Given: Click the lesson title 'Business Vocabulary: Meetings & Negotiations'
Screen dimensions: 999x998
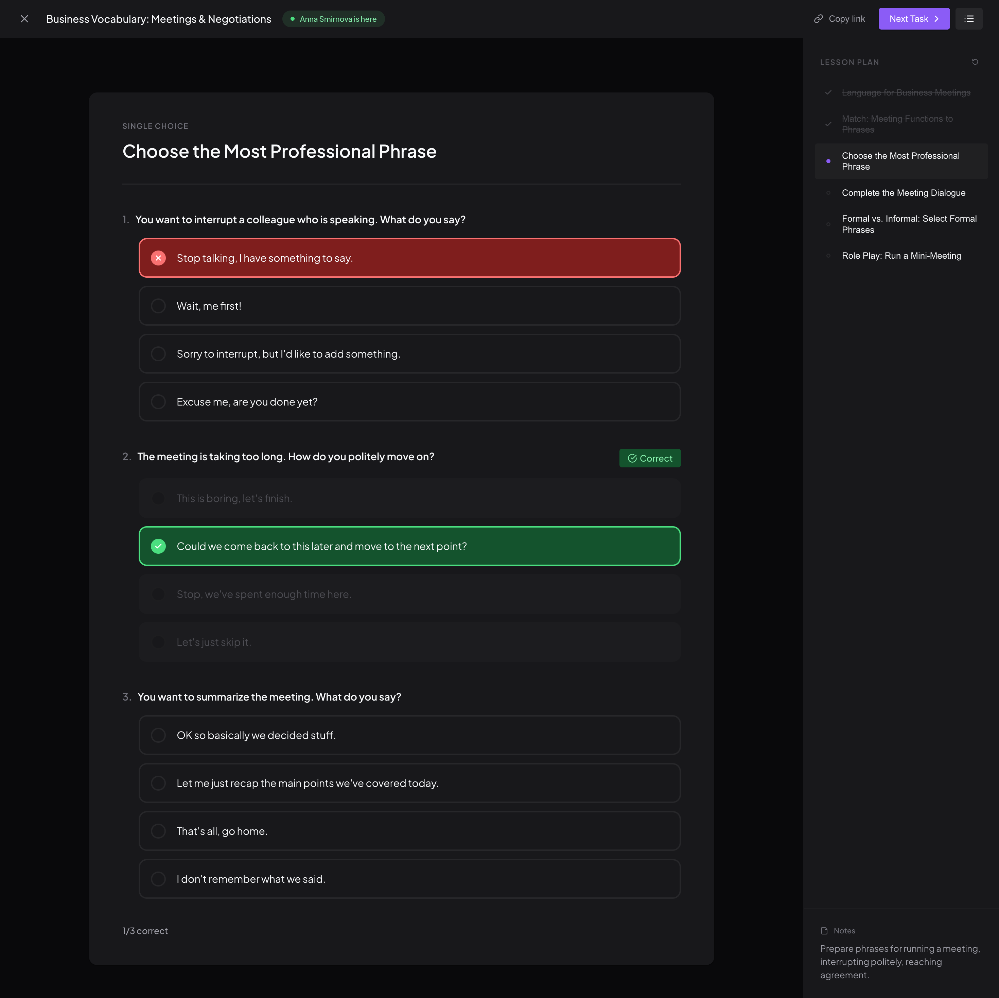Looking at the screenshot, I should 159,19.
